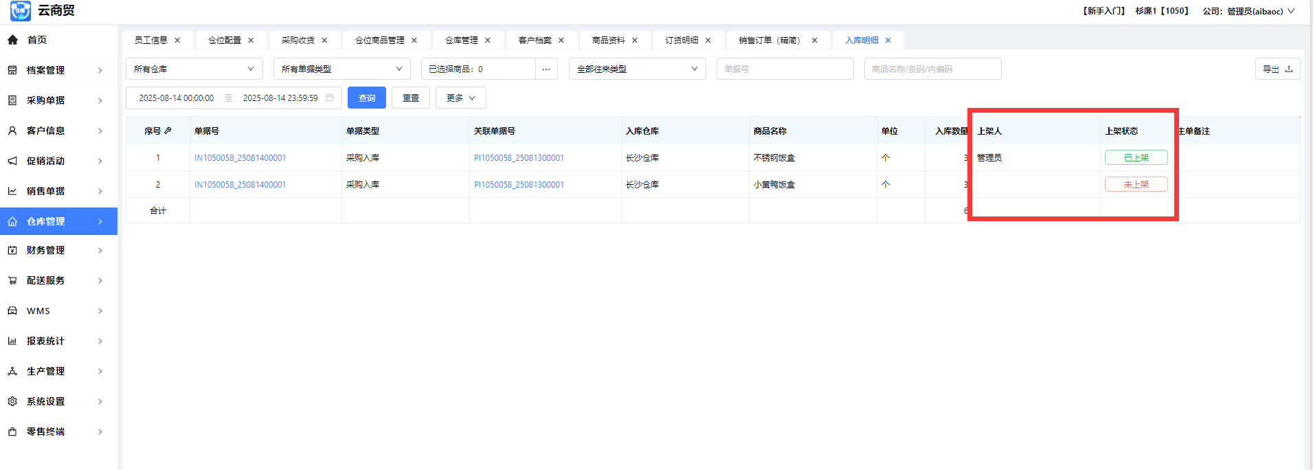Expand the 全部往来类型 dropdown
This screenshot has height=470, width=1313.
click(637, 69)
